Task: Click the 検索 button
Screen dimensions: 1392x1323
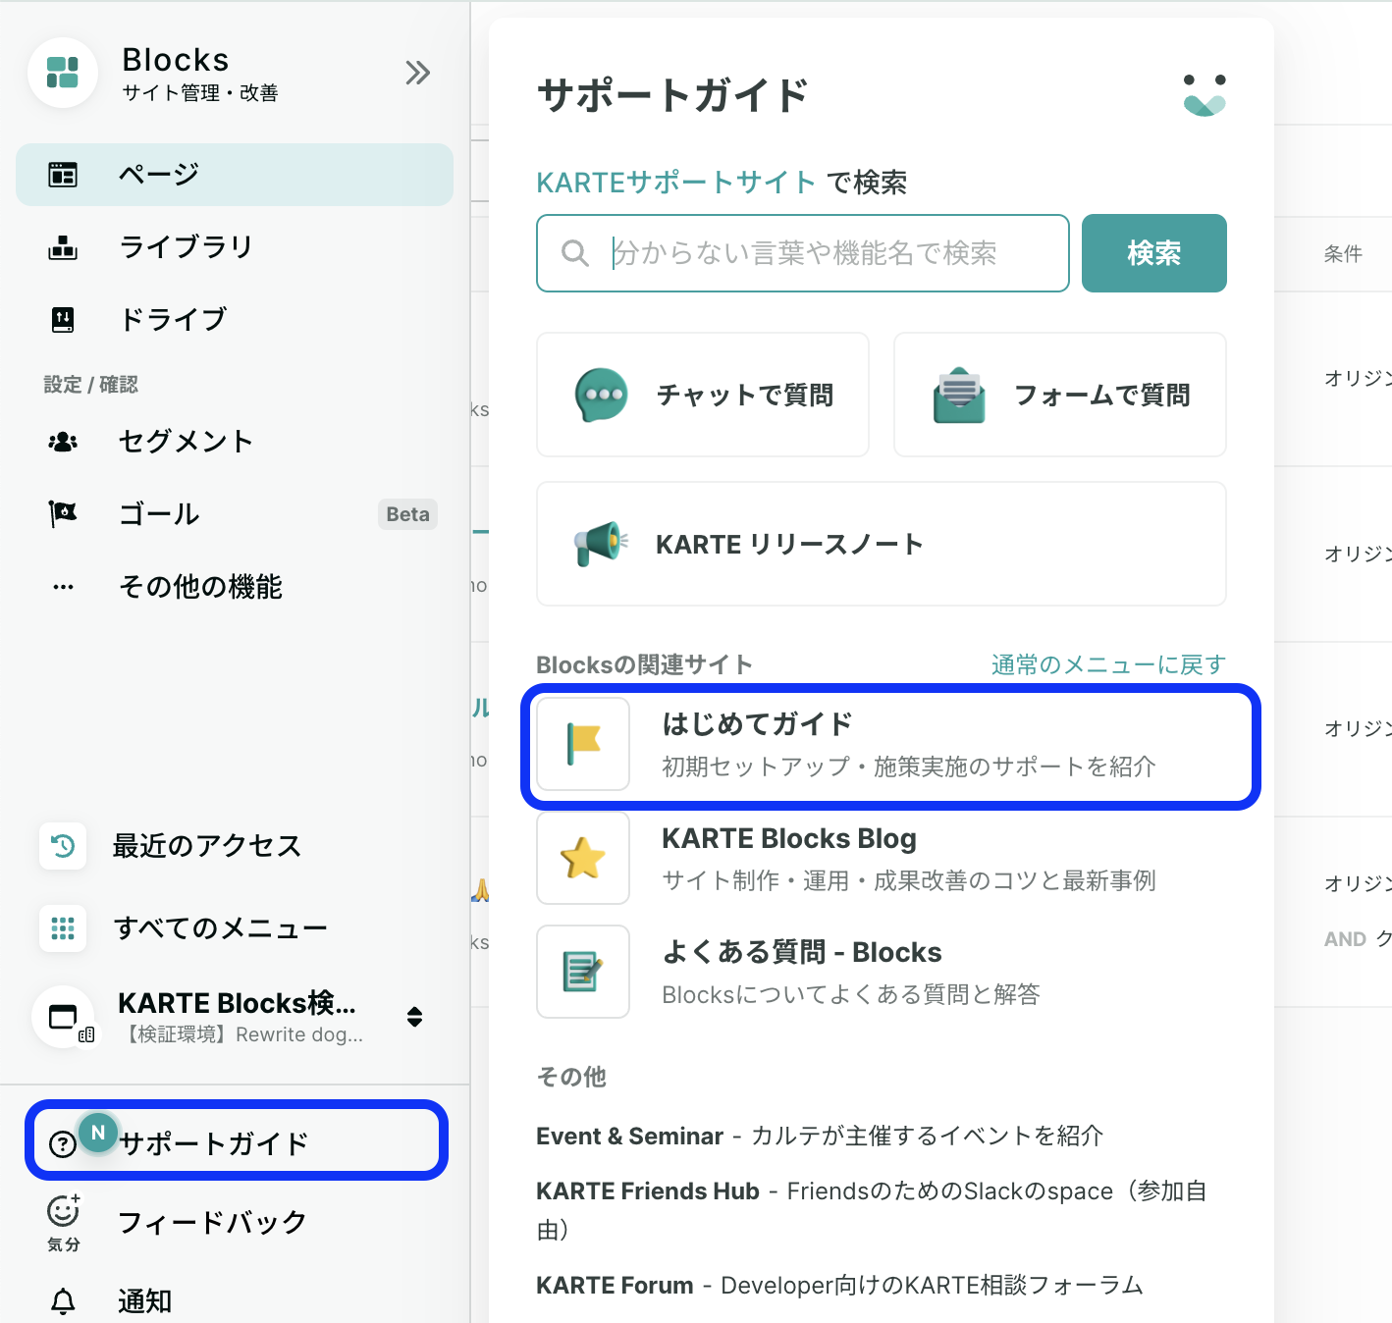Action: coord(1154,253)
